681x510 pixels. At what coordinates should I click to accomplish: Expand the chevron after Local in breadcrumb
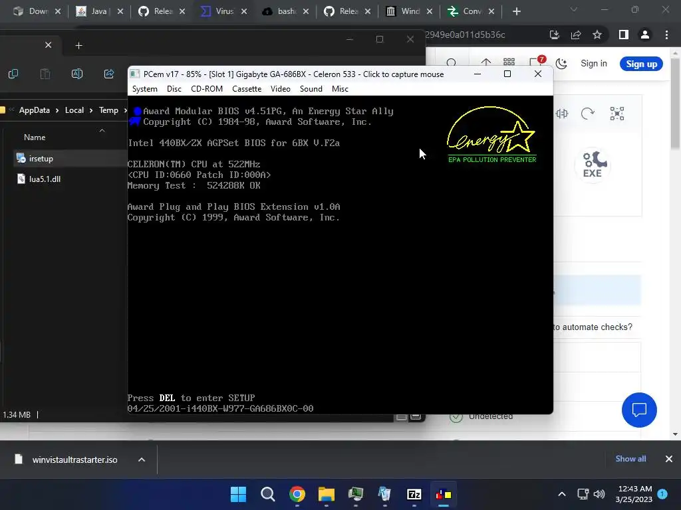(x=91, y=110)
